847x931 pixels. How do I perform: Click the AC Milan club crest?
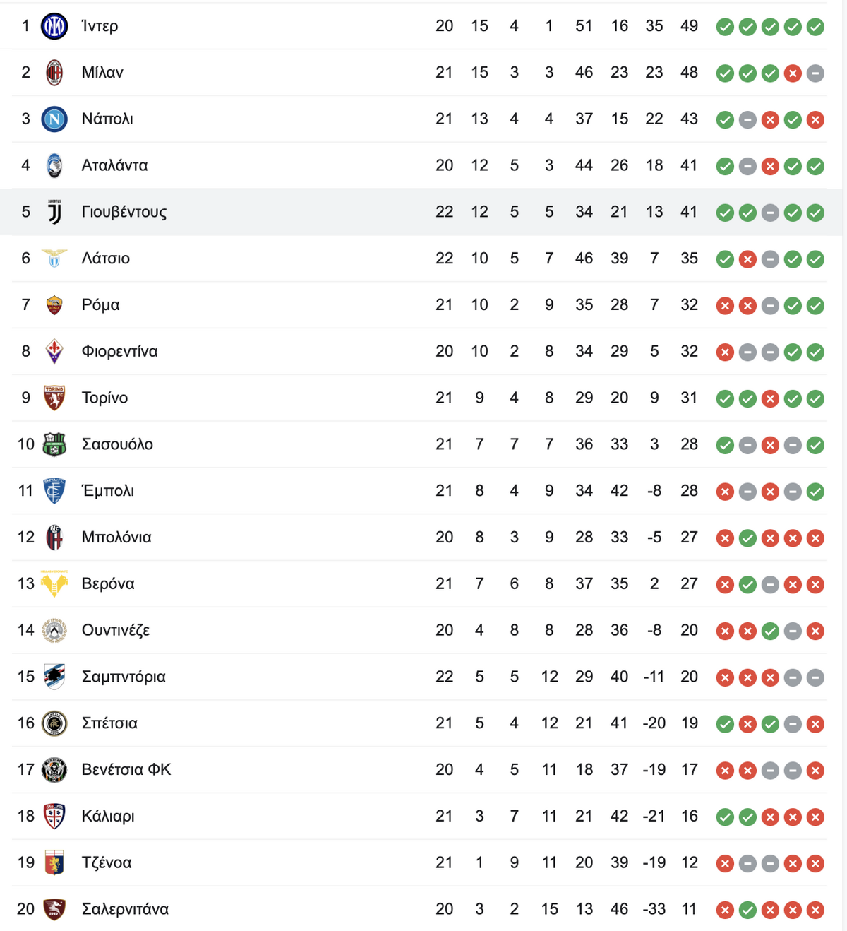click(x=54, y=73)
